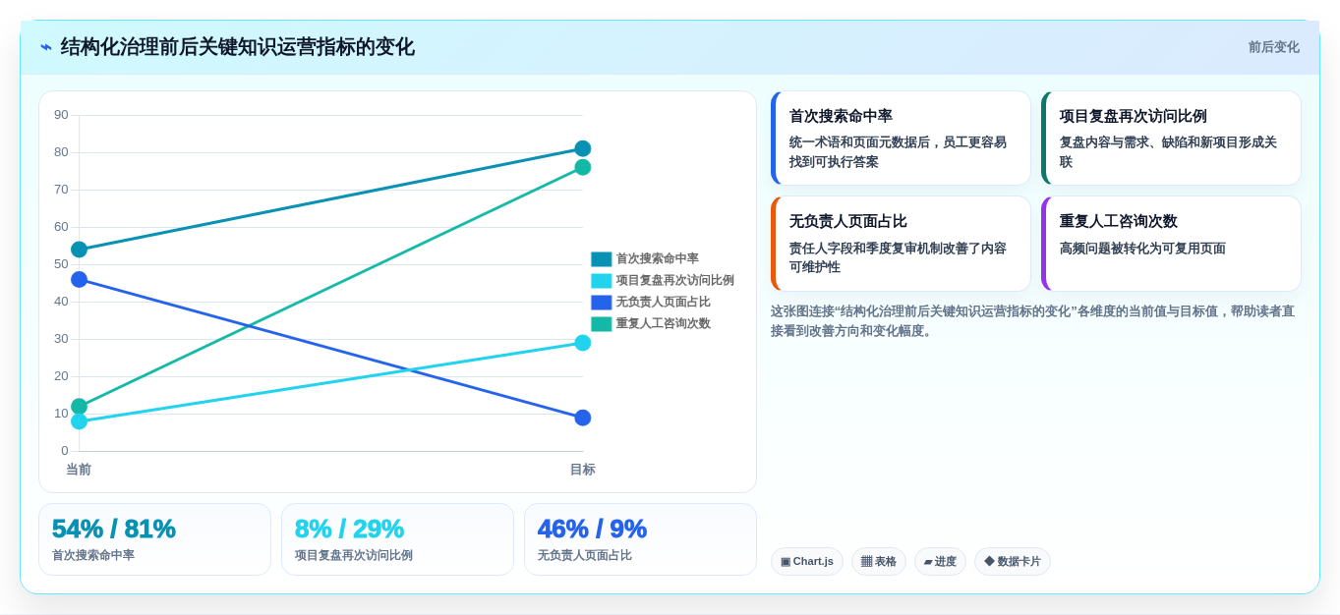Open the 46% / 9% stat card

(640, 539)
